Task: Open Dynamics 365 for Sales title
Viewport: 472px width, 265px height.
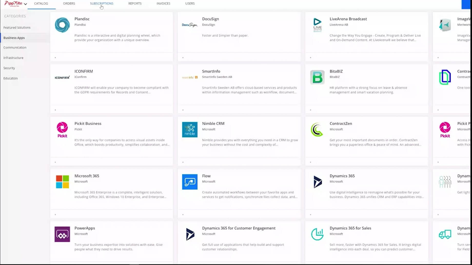Action: click(x=350, y=228)
